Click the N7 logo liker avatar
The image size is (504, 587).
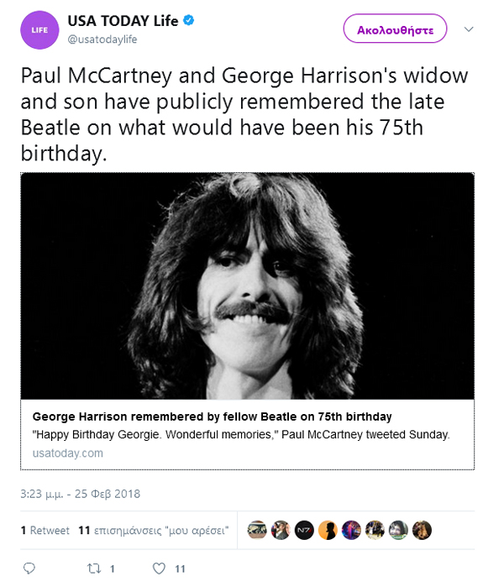pyautogui.click(x=304, y=530)
